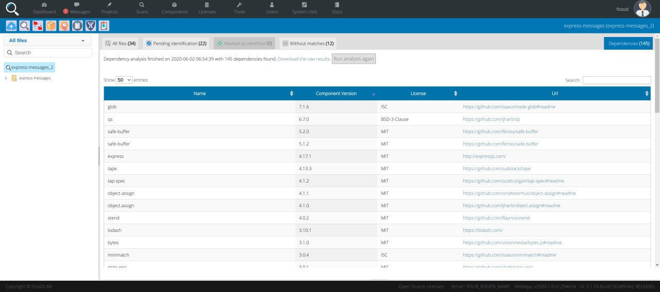This screenshot has height=292, width=660.
Task: Click the express-messages breadcrumb title in the blue bar
Action: [x=609, y=26]
